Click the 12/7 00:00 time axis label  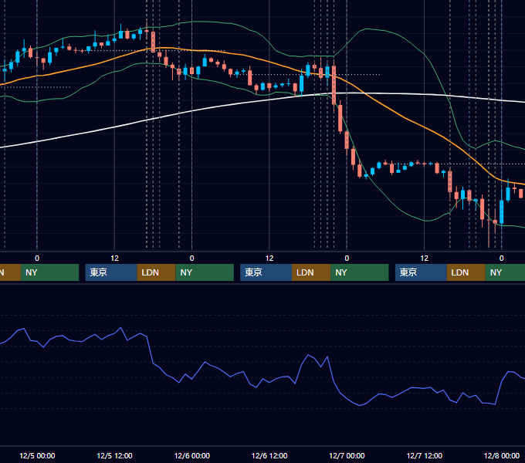[x=347, y=455]
